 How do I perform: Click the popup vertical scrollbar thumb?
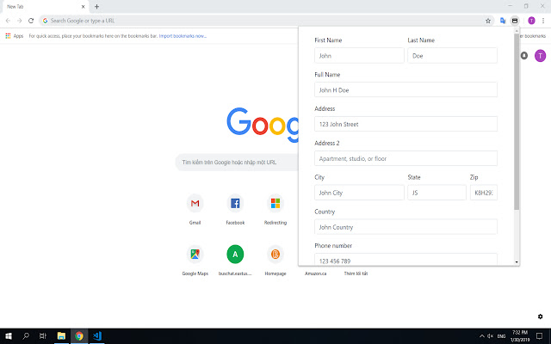point(517,122)
